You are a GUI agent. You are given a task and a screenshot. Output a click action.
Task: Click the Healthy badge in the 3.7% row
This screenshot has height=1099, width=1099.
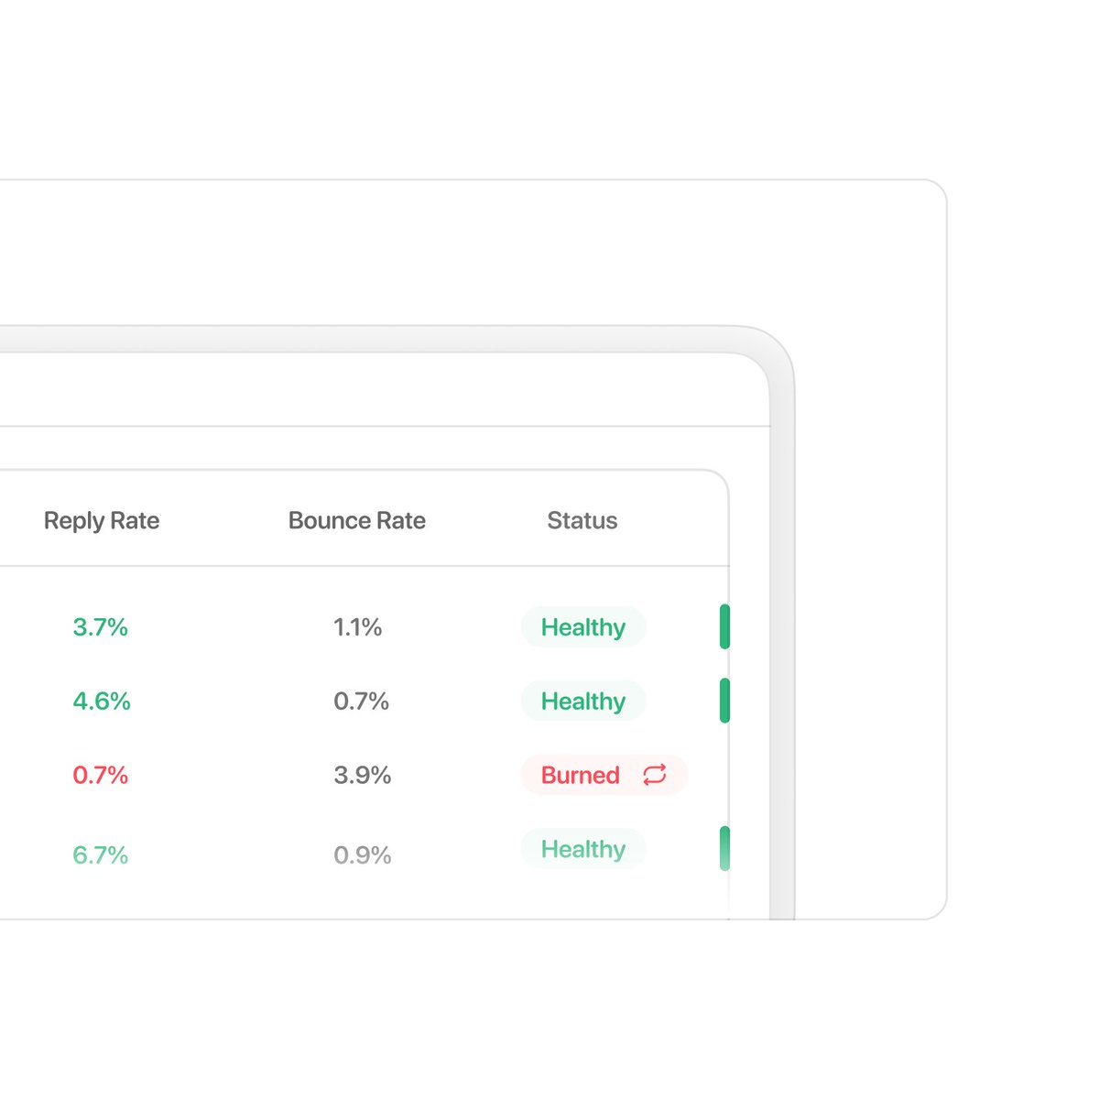click(583, 627)
